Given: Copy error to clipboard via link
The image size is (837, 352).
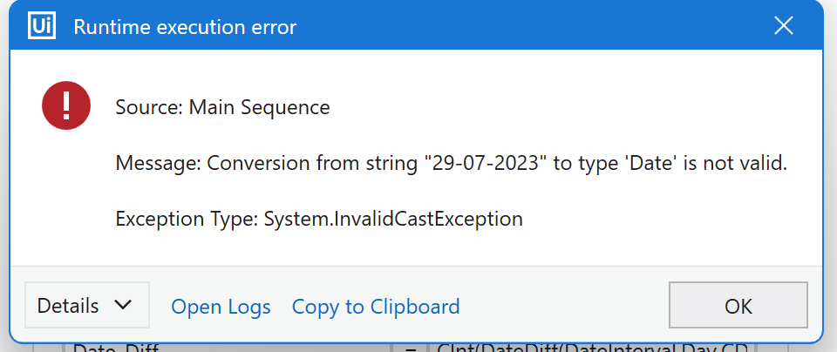Looking at the screenshot, I should [375, 307].
